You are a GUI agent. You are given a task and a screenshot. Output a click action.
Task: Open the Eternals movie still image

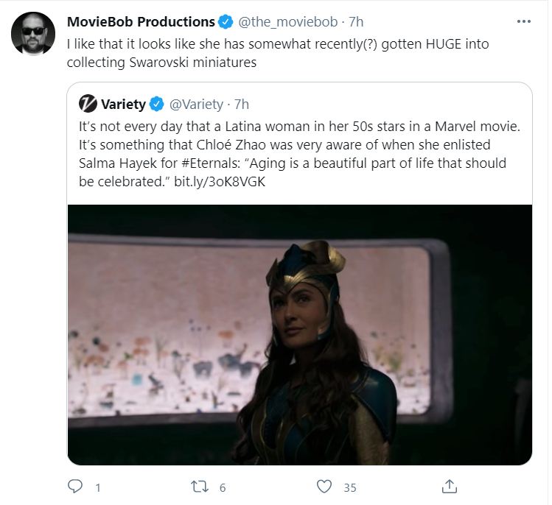point(300,335)
